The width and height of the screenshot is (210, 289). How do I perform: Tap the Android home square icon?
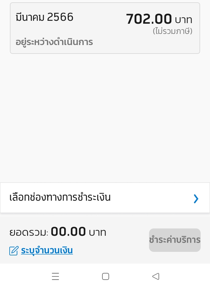106,276
